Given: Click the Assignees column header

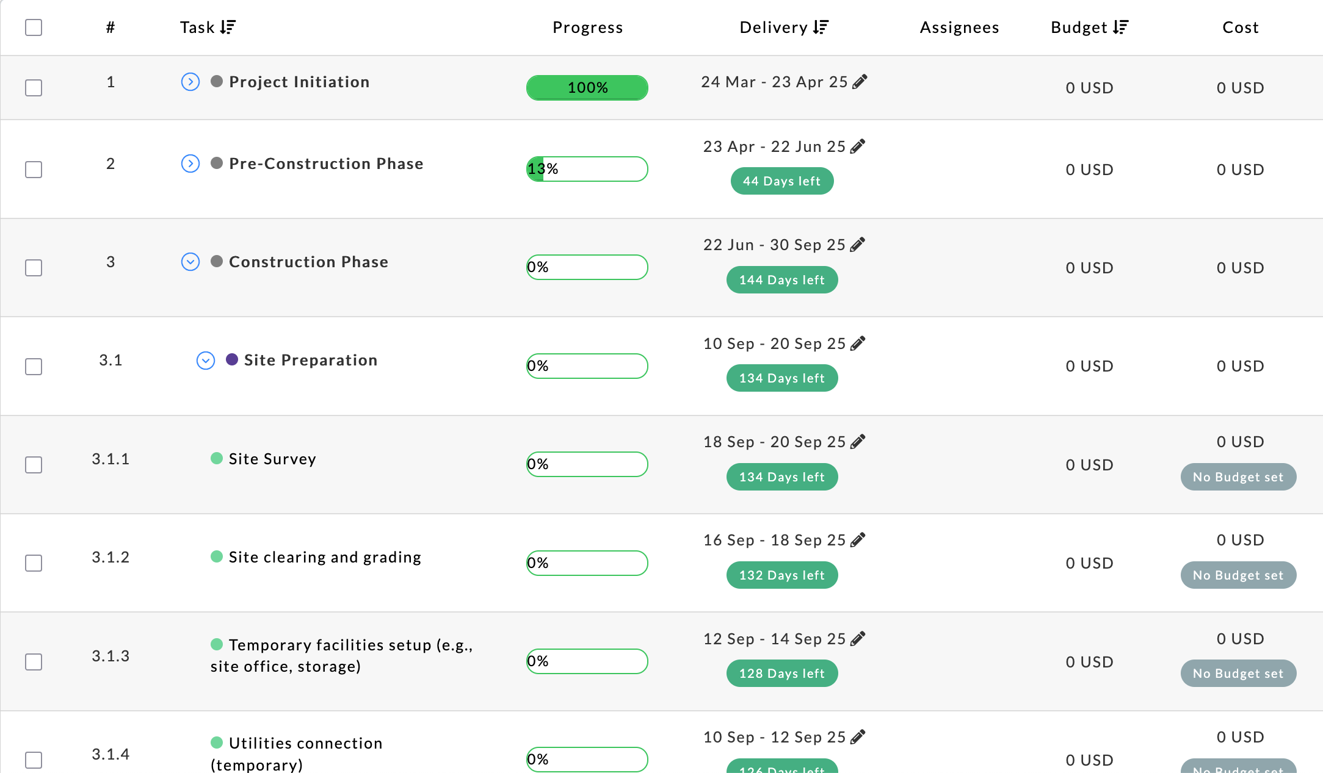Looking at the screenshot, I should click(x=959, y=27).
